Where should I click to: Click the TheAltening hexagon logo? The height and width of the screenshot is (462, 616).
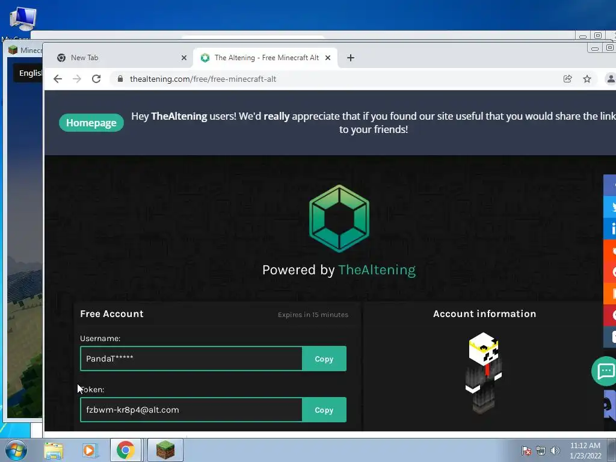tap(339, 218)
